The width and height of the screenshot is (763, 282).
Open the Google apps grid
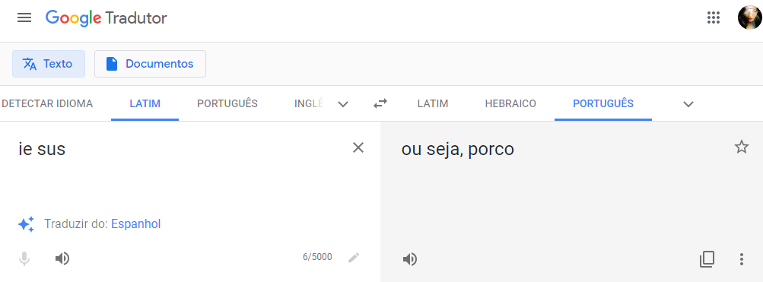click(x=713, y=18)
